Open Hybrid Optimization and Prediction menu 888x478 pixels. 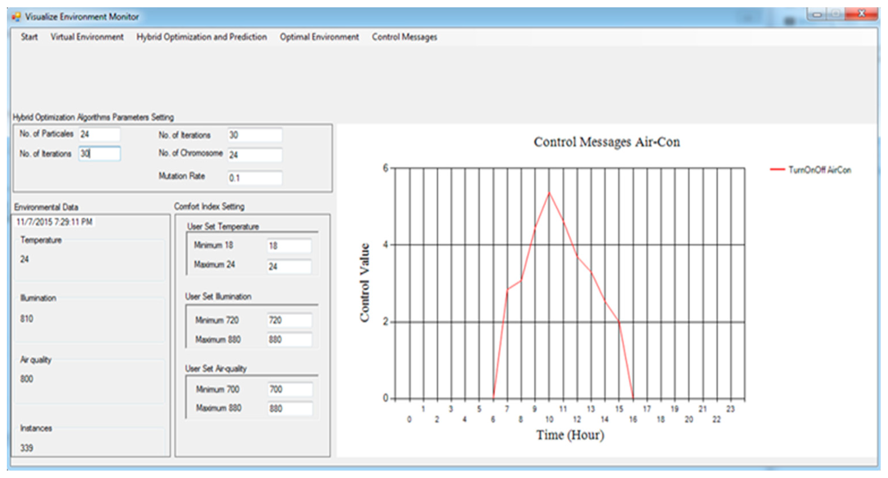pyautogui.click(x=202, y=37)
